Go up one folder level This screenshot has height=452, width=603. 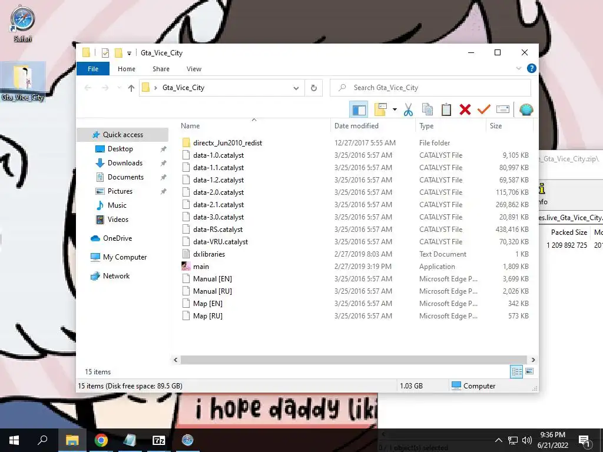pyautogui.click(x=131, y=88)
